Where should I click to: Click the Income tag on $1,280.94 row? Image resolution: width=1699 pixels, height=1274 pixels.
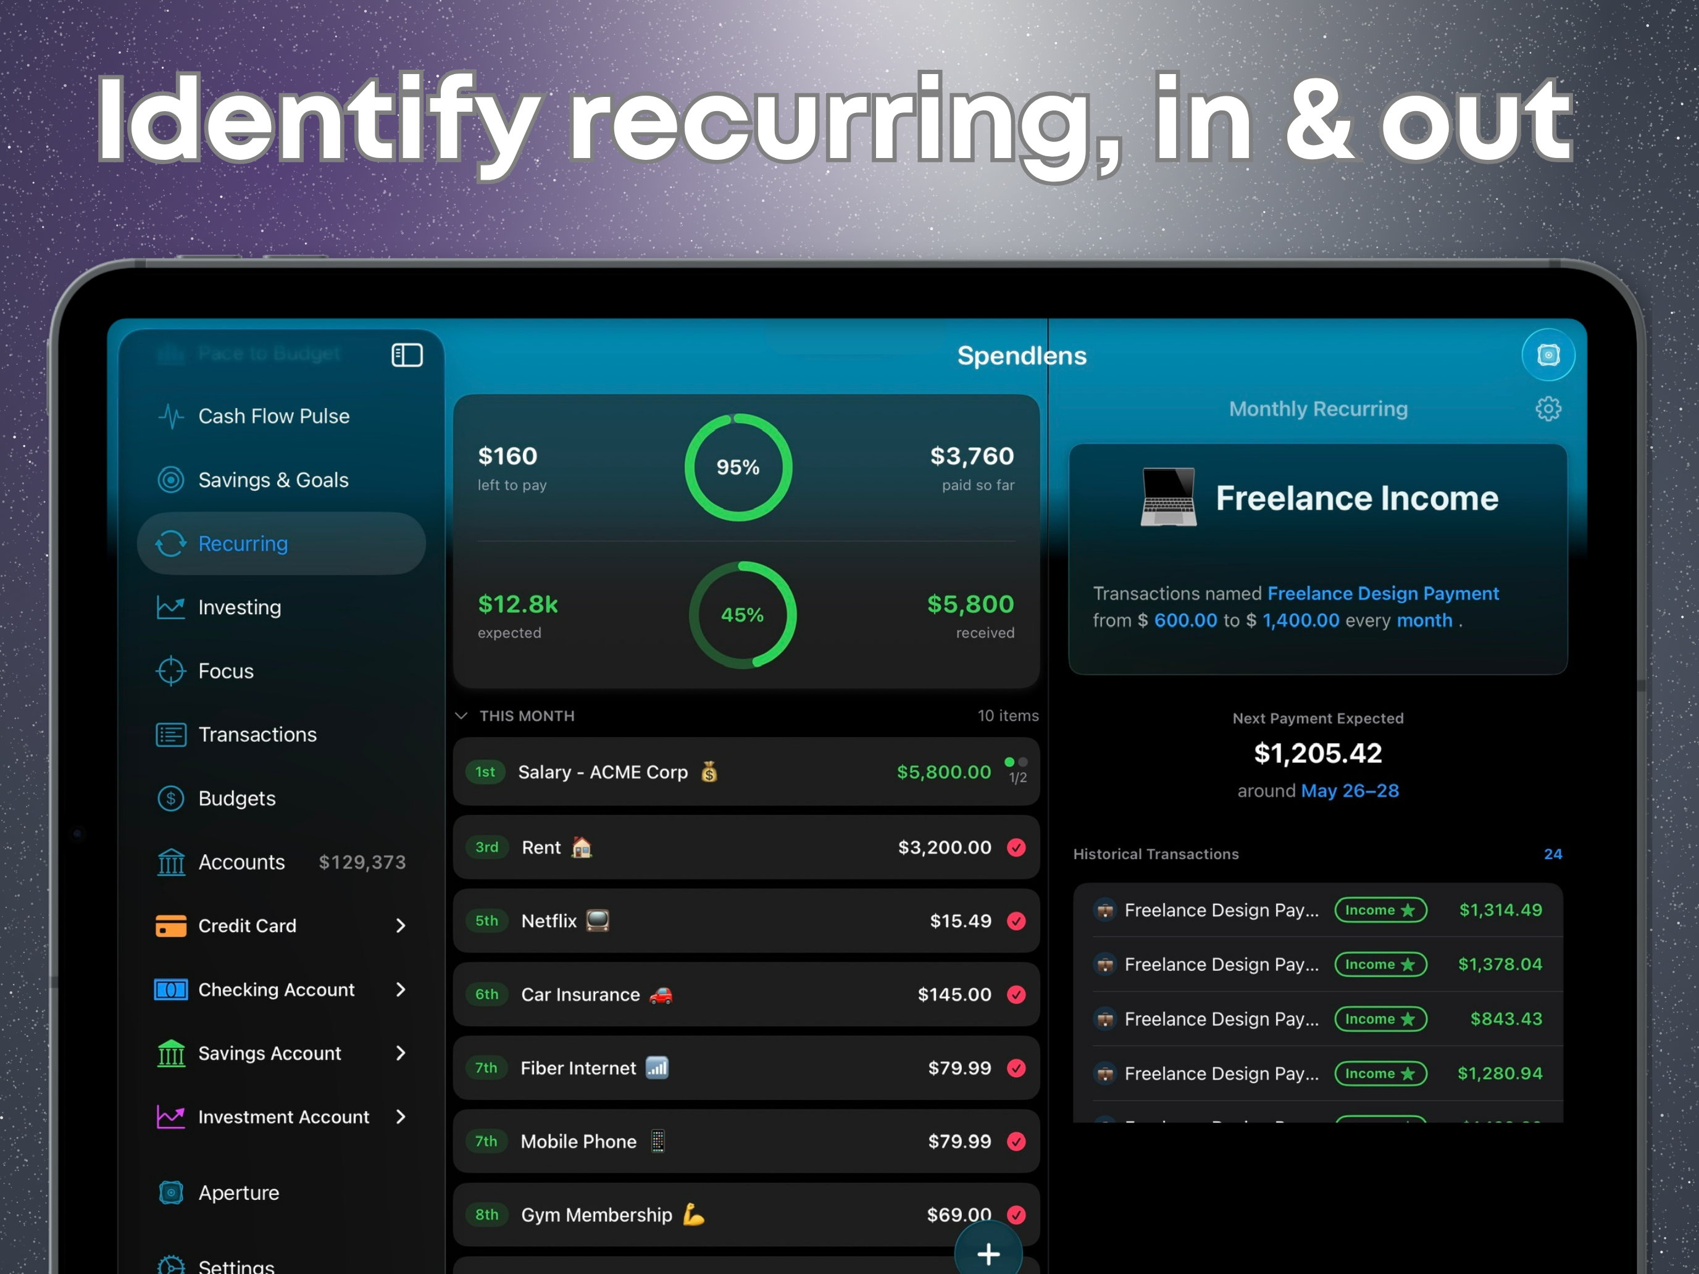[1380, 1073]
